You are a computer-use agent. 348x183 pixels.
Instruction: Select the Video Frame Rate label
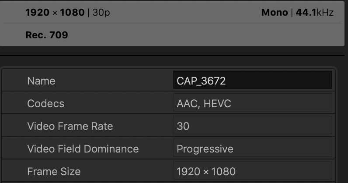(x=70, y=126)
